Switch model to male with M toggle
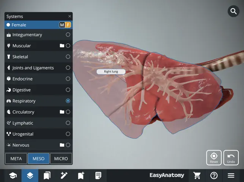Image resolution: width=244 pixels, height=182 pixels. click(x=62, y=25)
